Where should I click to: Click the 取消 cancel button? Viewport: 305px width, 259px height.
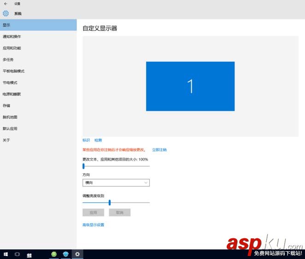[120, 213]
